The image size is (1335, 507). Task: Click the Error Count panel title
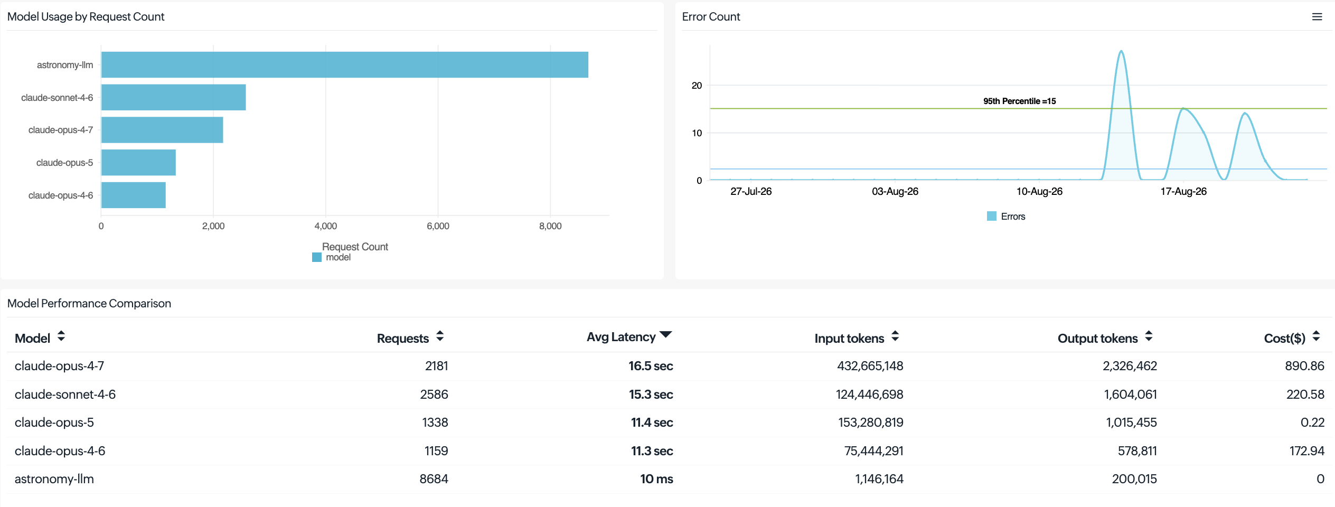pos(711,17)
